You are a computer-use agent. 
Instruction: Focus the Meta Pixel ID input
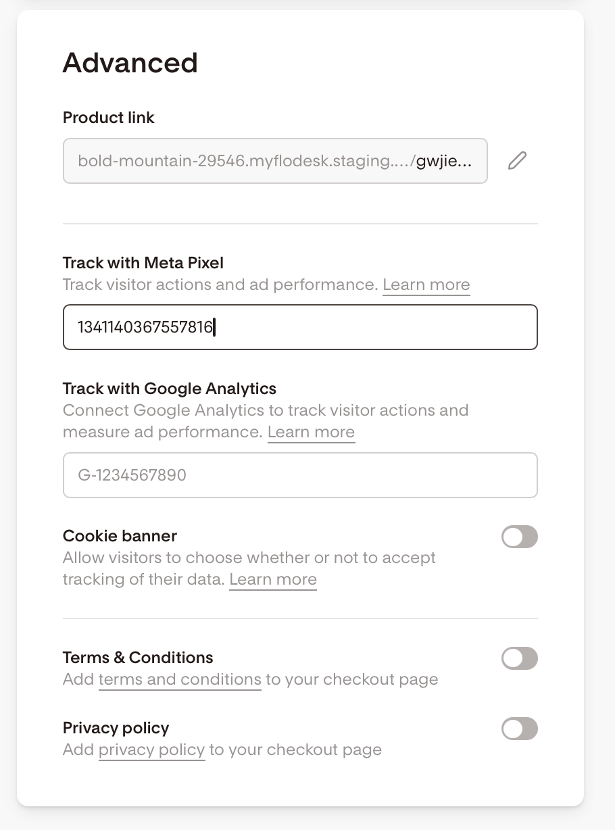point(300,327)
